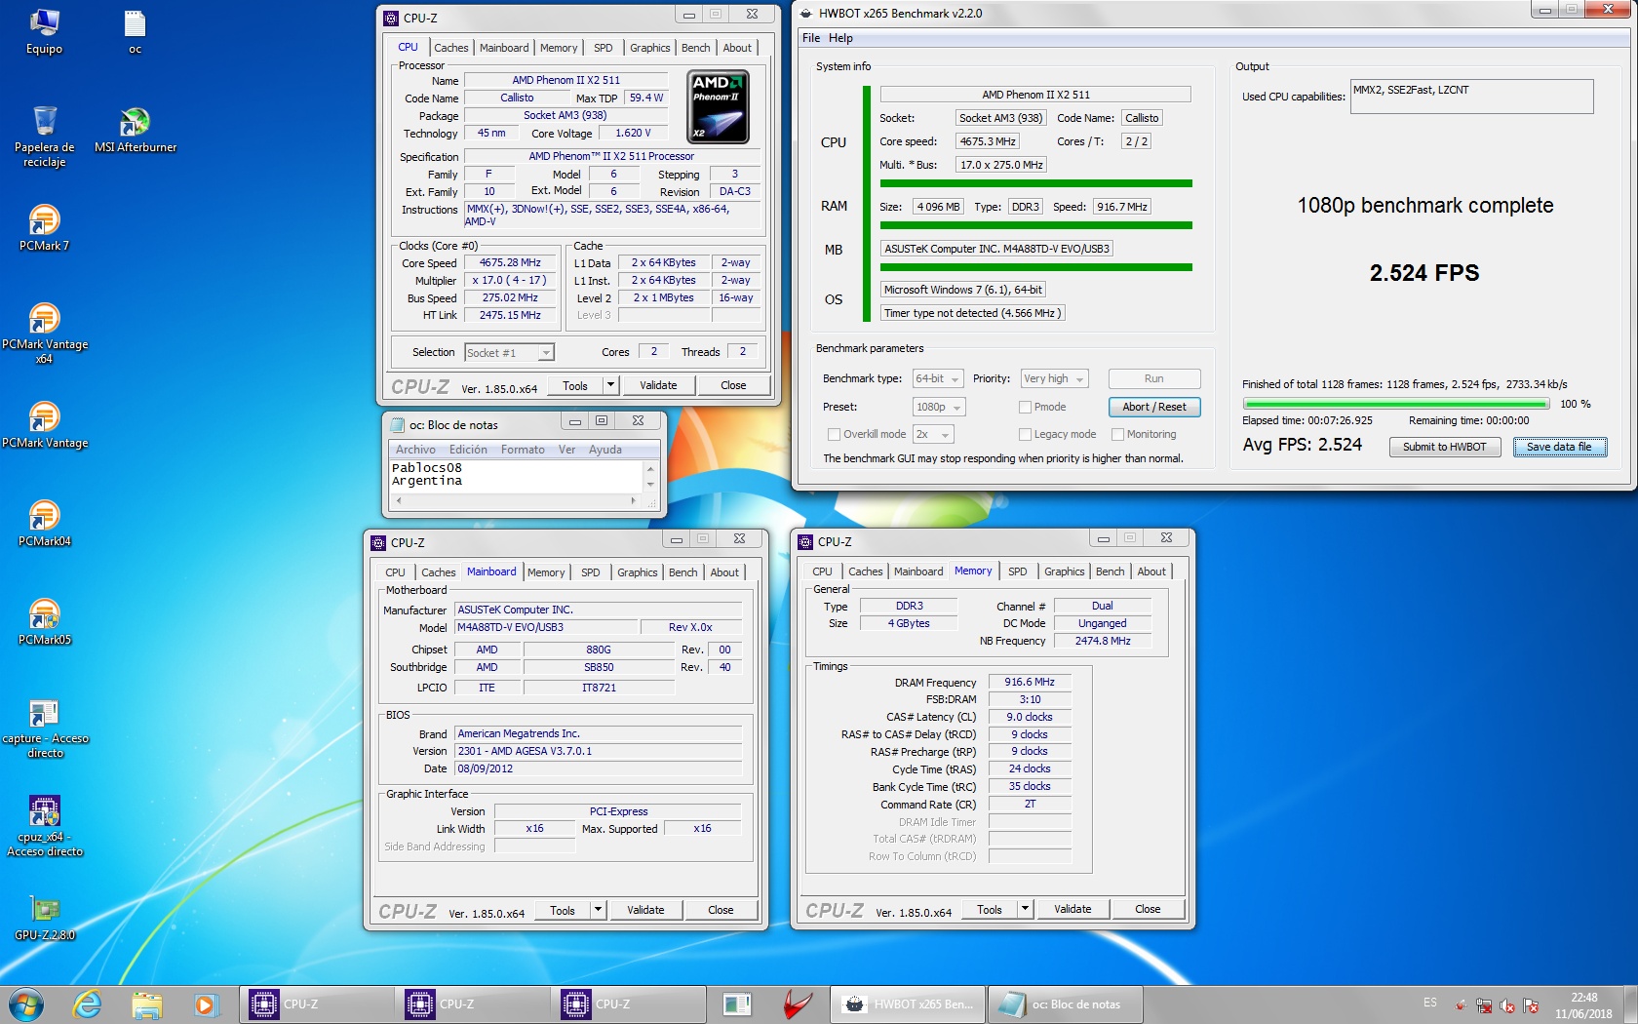The width and height of the screenshot is (1638, 1024).
Task: Click Validate in CPU-Z Memory window
Action: pyautogui.click(x=1072, y=910)
